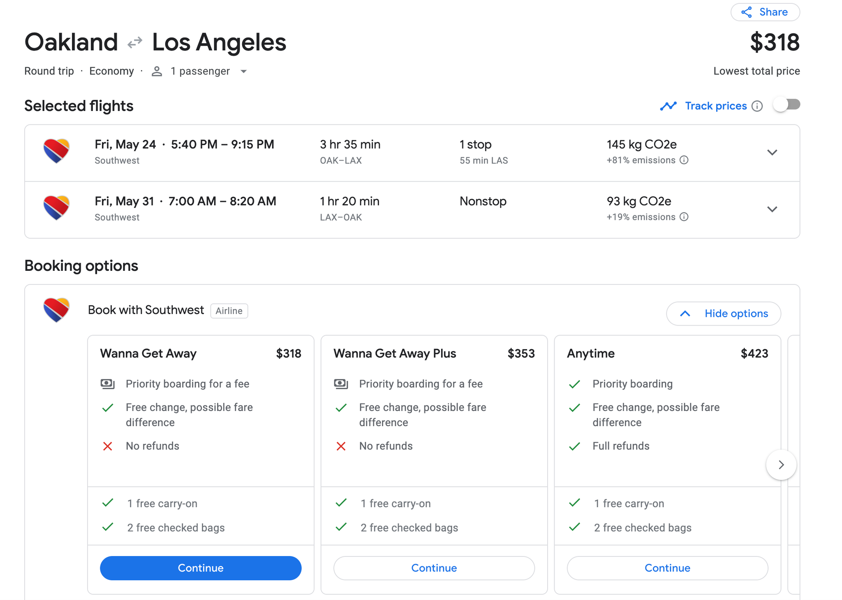Click the Track prices chart icon
The height and width of the screenshot is (600, 842).
click(x=668, y=106)
